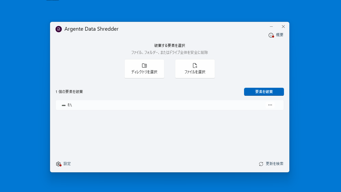Open the three-dot menu for E:\

point(270,105)
